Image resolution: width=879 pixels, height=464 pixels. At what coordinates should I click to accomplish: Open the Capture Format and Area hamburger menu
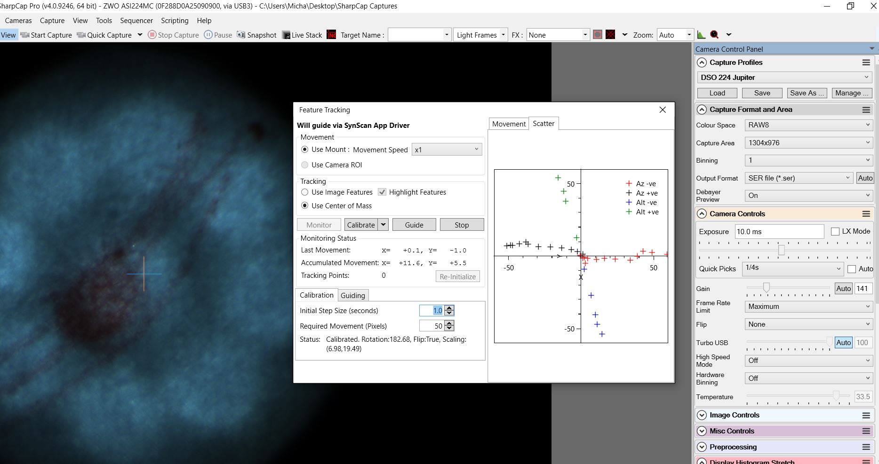866,110
